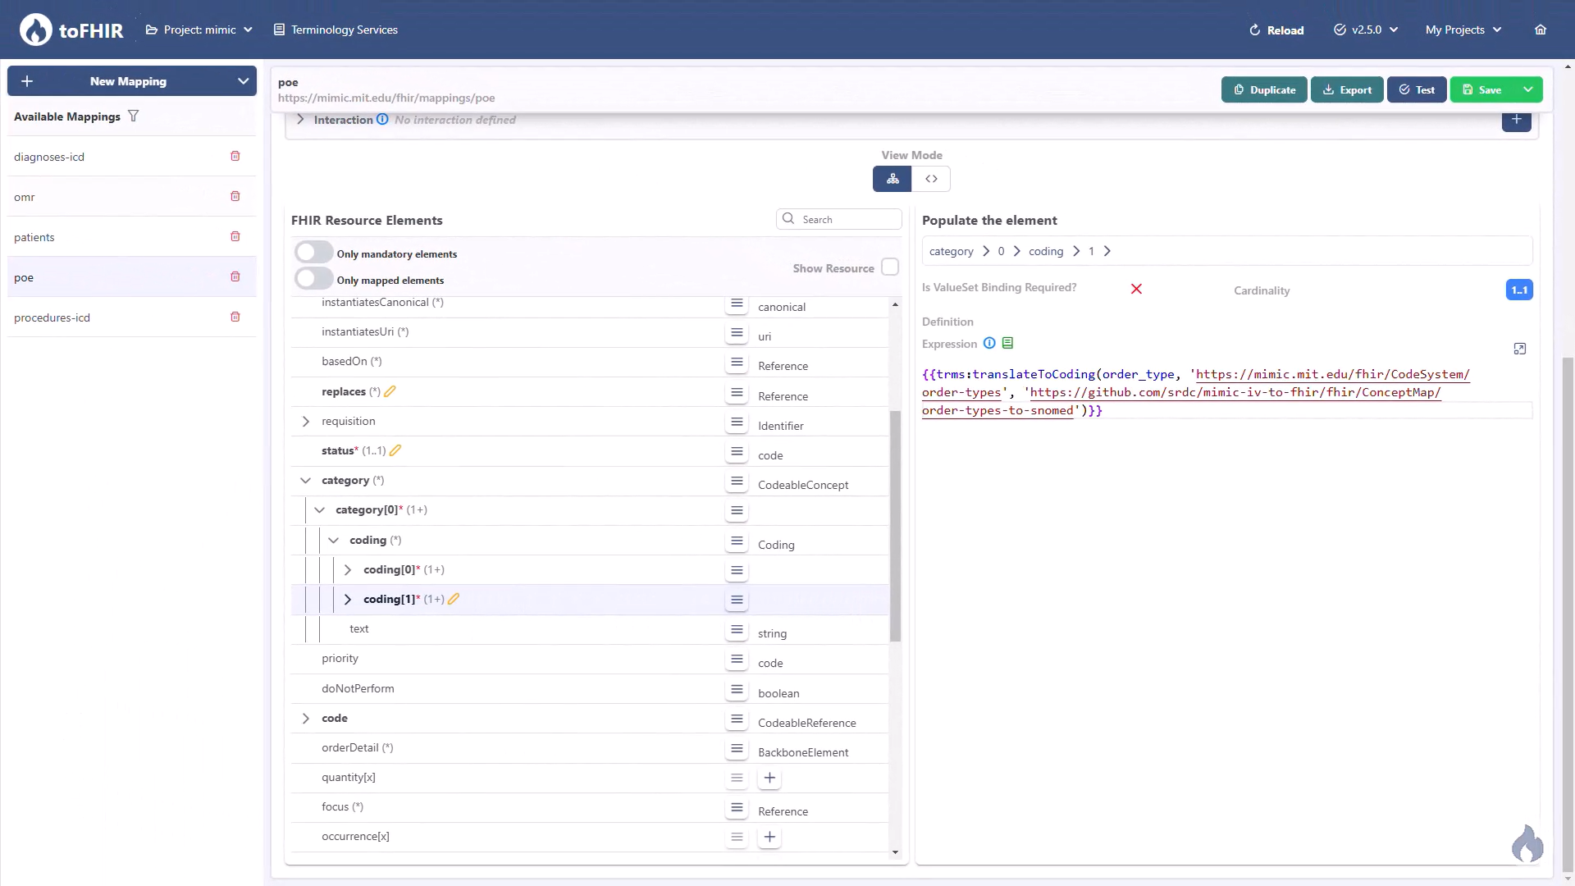Enable the Only mandatory elements toggle
The width and height of the screenshot is (1575, 886).
313,251
